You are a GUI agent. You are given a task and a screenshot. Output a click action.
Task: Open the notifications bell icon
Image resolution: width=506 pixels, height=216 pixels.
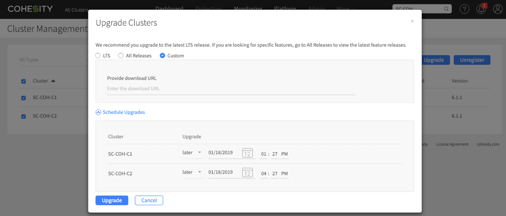point(481,9)
